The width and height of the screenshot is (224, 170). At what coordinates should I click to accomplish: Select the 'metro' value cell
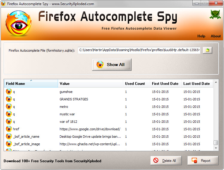64,107
